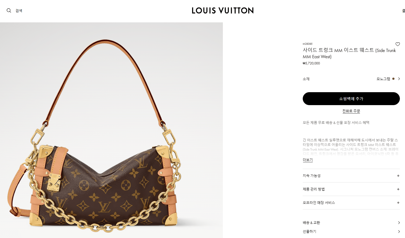
Task: Click 배송 & 교환 text link
Action: coord(311,223)
